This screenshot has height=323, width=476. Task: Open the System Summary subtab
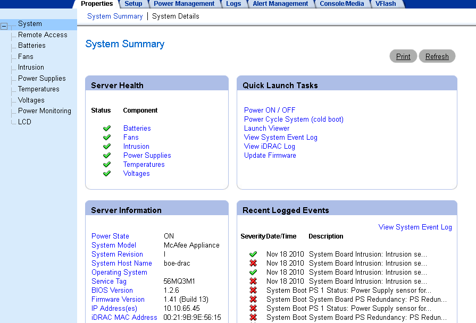click(x=115, y=16)
